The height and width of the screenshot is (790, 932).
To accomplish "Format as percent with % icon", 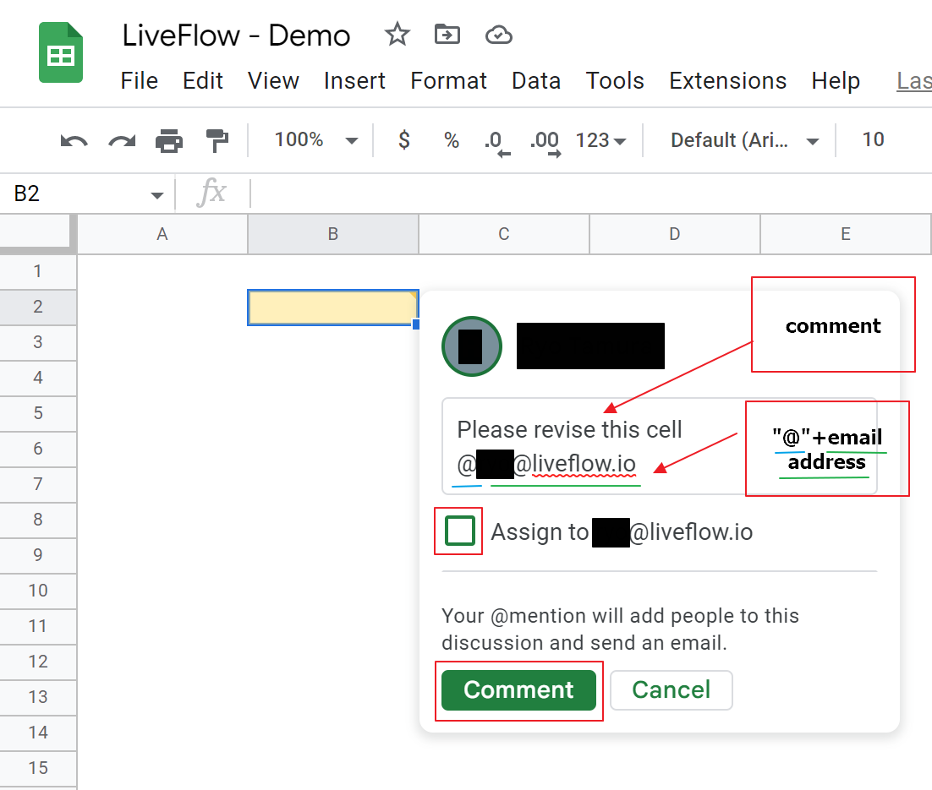I will click(451, 140).
